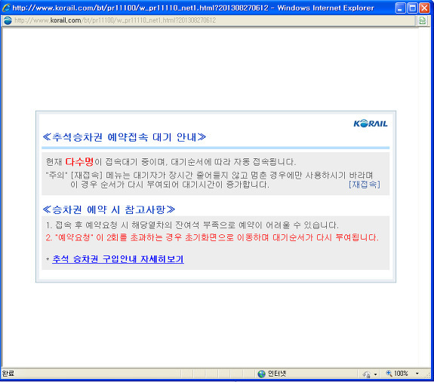Click the red note about 예약요청 2회 초과
The height and width of the screenshot is (382, 434).
coord(212,237)
